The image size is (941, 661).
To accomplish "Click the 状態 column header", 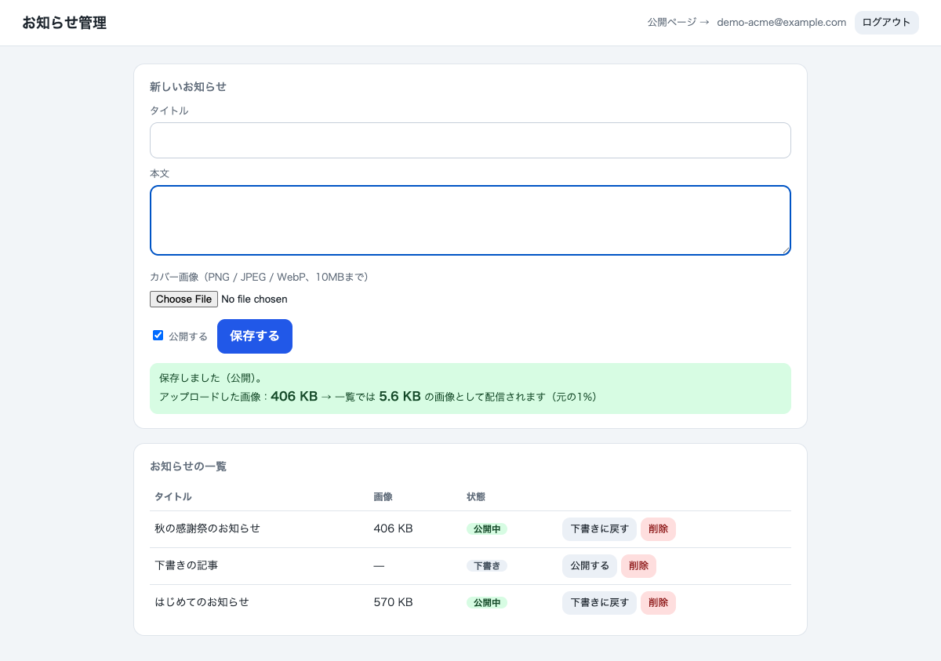I will click(476, 497).
